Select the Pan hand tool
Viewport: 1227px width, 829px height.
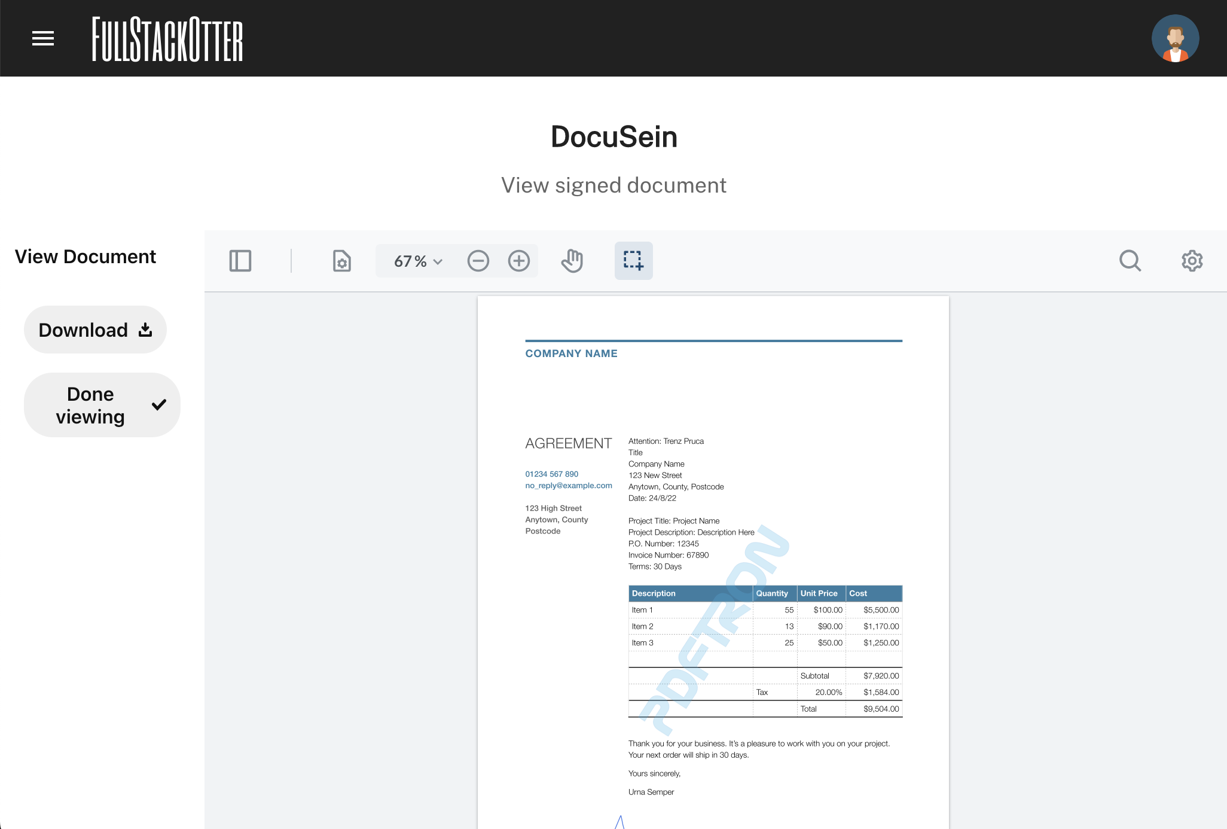[x=571, y=261]
